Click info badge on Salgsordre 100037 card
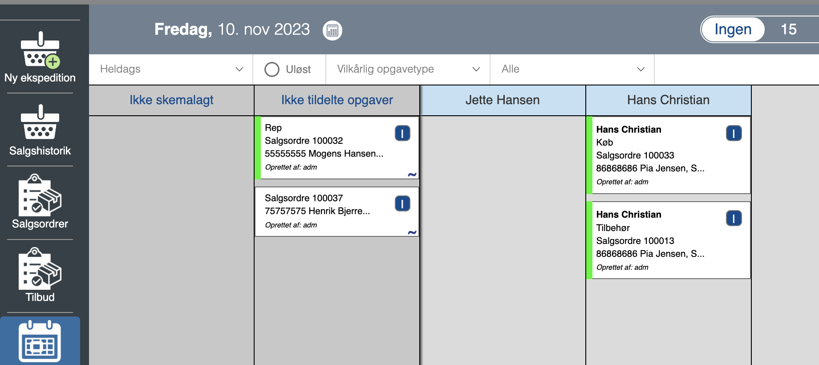The image size is (819, 365). point(402,203)
